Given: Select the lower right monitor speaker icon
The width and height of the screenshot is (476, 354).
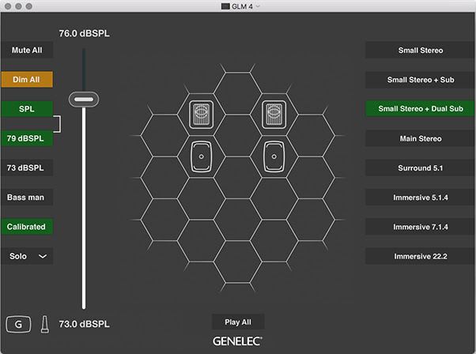Looking at the screenshot, I should (x=274, y=156).
